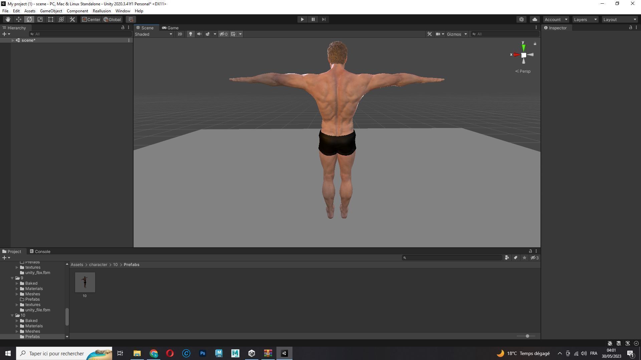Collapse folder 9 in Project tree
The width and height of the screenshot is (641, 360).
coord(12,278)
